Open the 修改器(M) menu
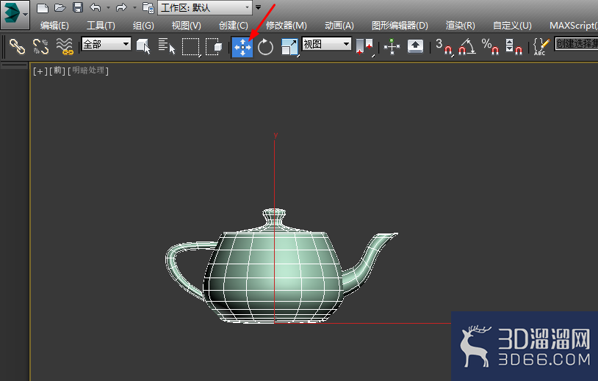 (286, 26)
